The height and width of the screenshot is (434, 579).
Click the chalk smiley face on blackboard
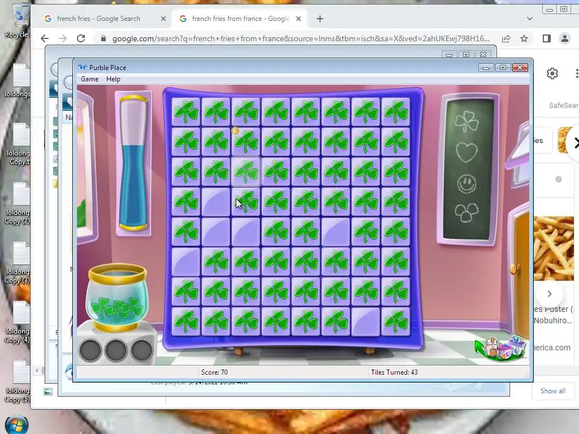pyautogui.click(x=466, y=184)
